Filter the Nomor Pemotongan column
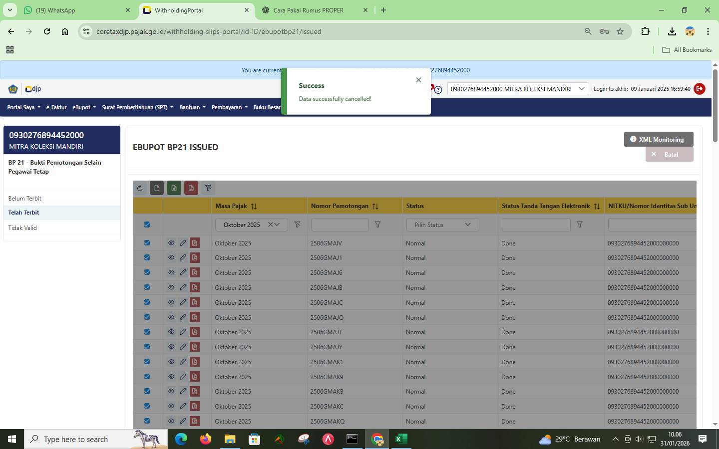The image size is (719, 449). pos(377,224)
